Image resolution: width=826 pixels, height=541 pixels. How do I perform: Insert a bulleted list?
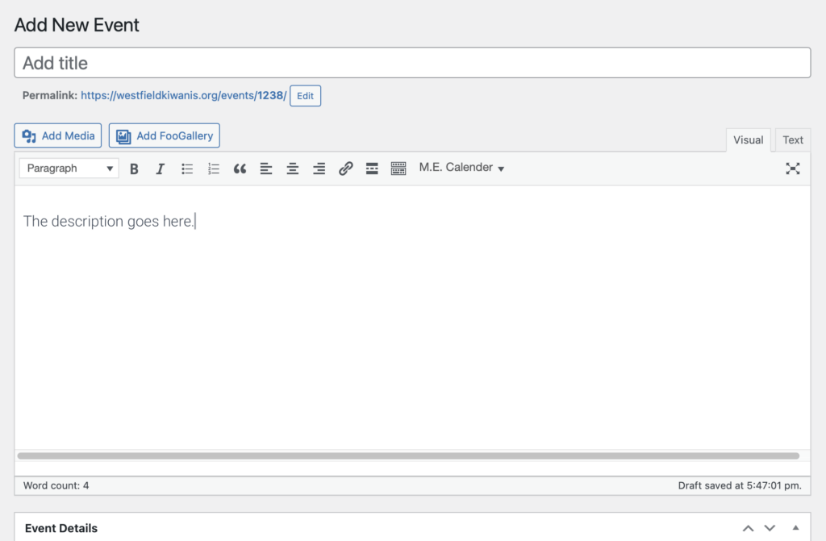pos(187,169)
